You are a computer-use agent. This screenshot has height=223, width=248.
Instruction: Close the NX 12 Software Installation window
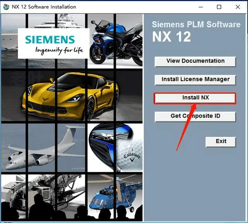point(238,7)
